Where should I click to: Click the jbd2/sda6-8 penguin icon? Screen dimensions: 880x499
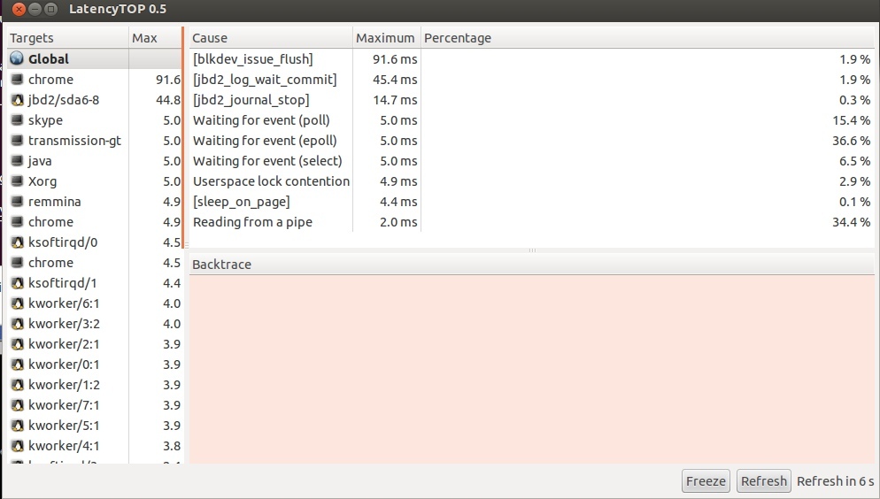tap(18, 100)
